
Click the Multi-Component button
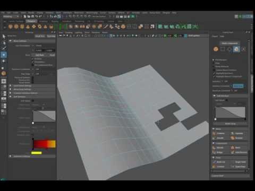coord(229,44)
